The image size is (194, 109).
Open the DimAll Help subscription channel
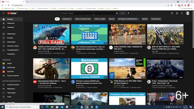[11, 68]
